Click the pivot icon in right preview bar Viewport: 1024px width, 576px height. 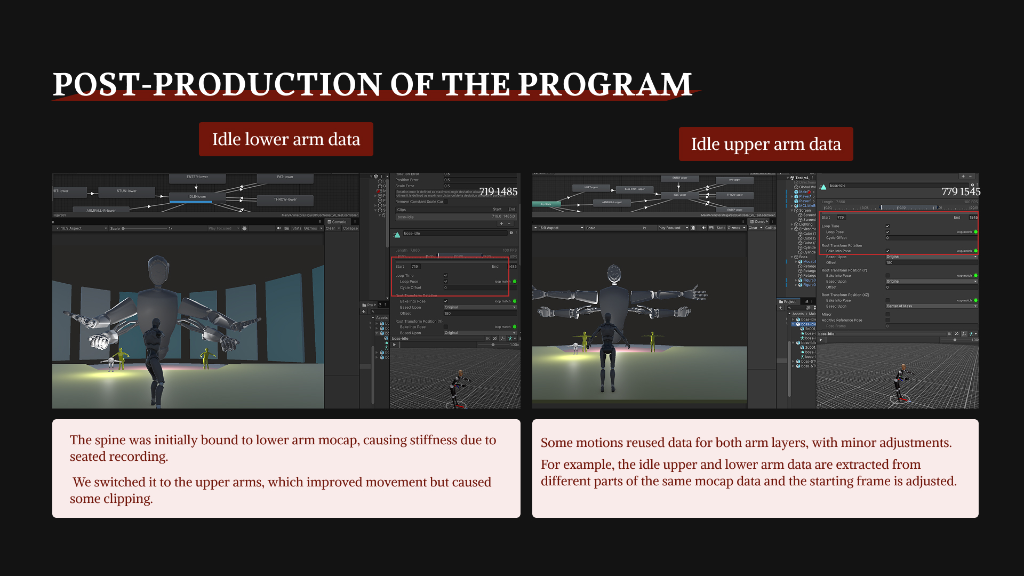point(964,334)
